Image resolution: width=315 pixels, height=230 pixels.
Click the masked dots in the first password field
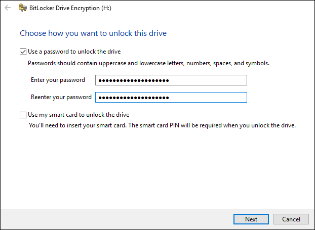134,80
